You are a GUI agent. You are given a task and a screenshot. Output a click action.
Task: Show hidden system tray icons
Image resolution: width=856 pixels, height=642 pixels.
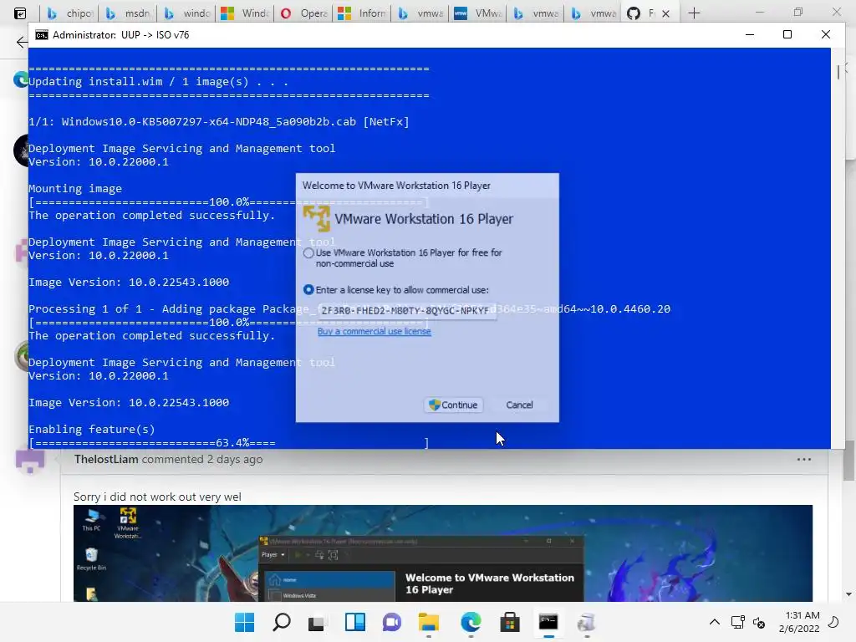(x=714, y=622)
